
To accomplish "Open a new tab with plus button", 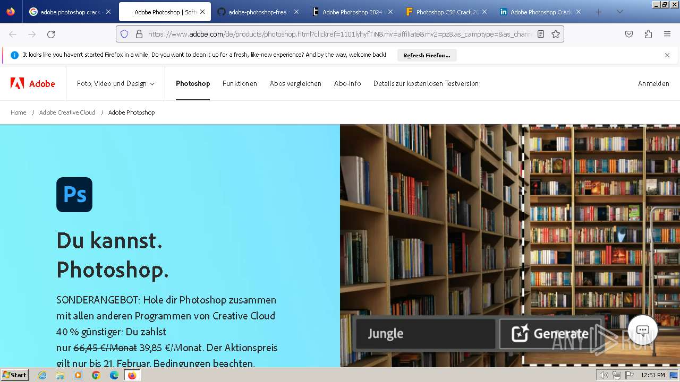I will (599, 12).
